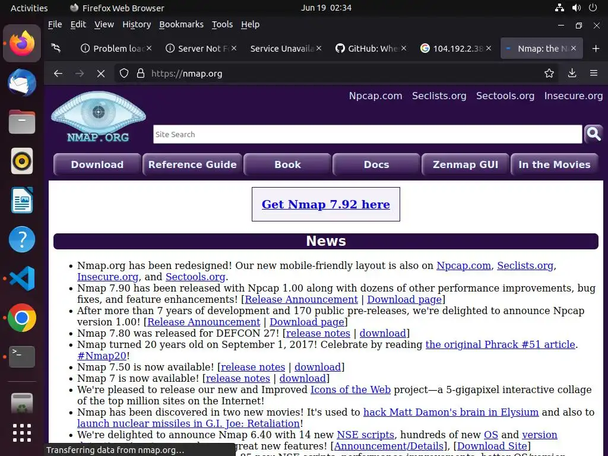Click in the Site Search field
The width and height of the screenshot is (608, 456).
pos(368,134)
